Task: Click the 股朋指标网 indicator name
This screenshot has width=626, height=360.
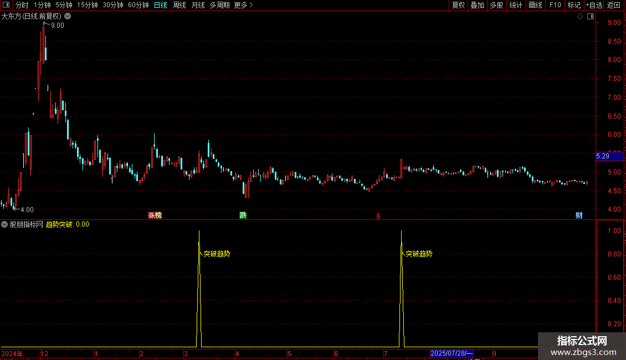Action: [27, 224]
